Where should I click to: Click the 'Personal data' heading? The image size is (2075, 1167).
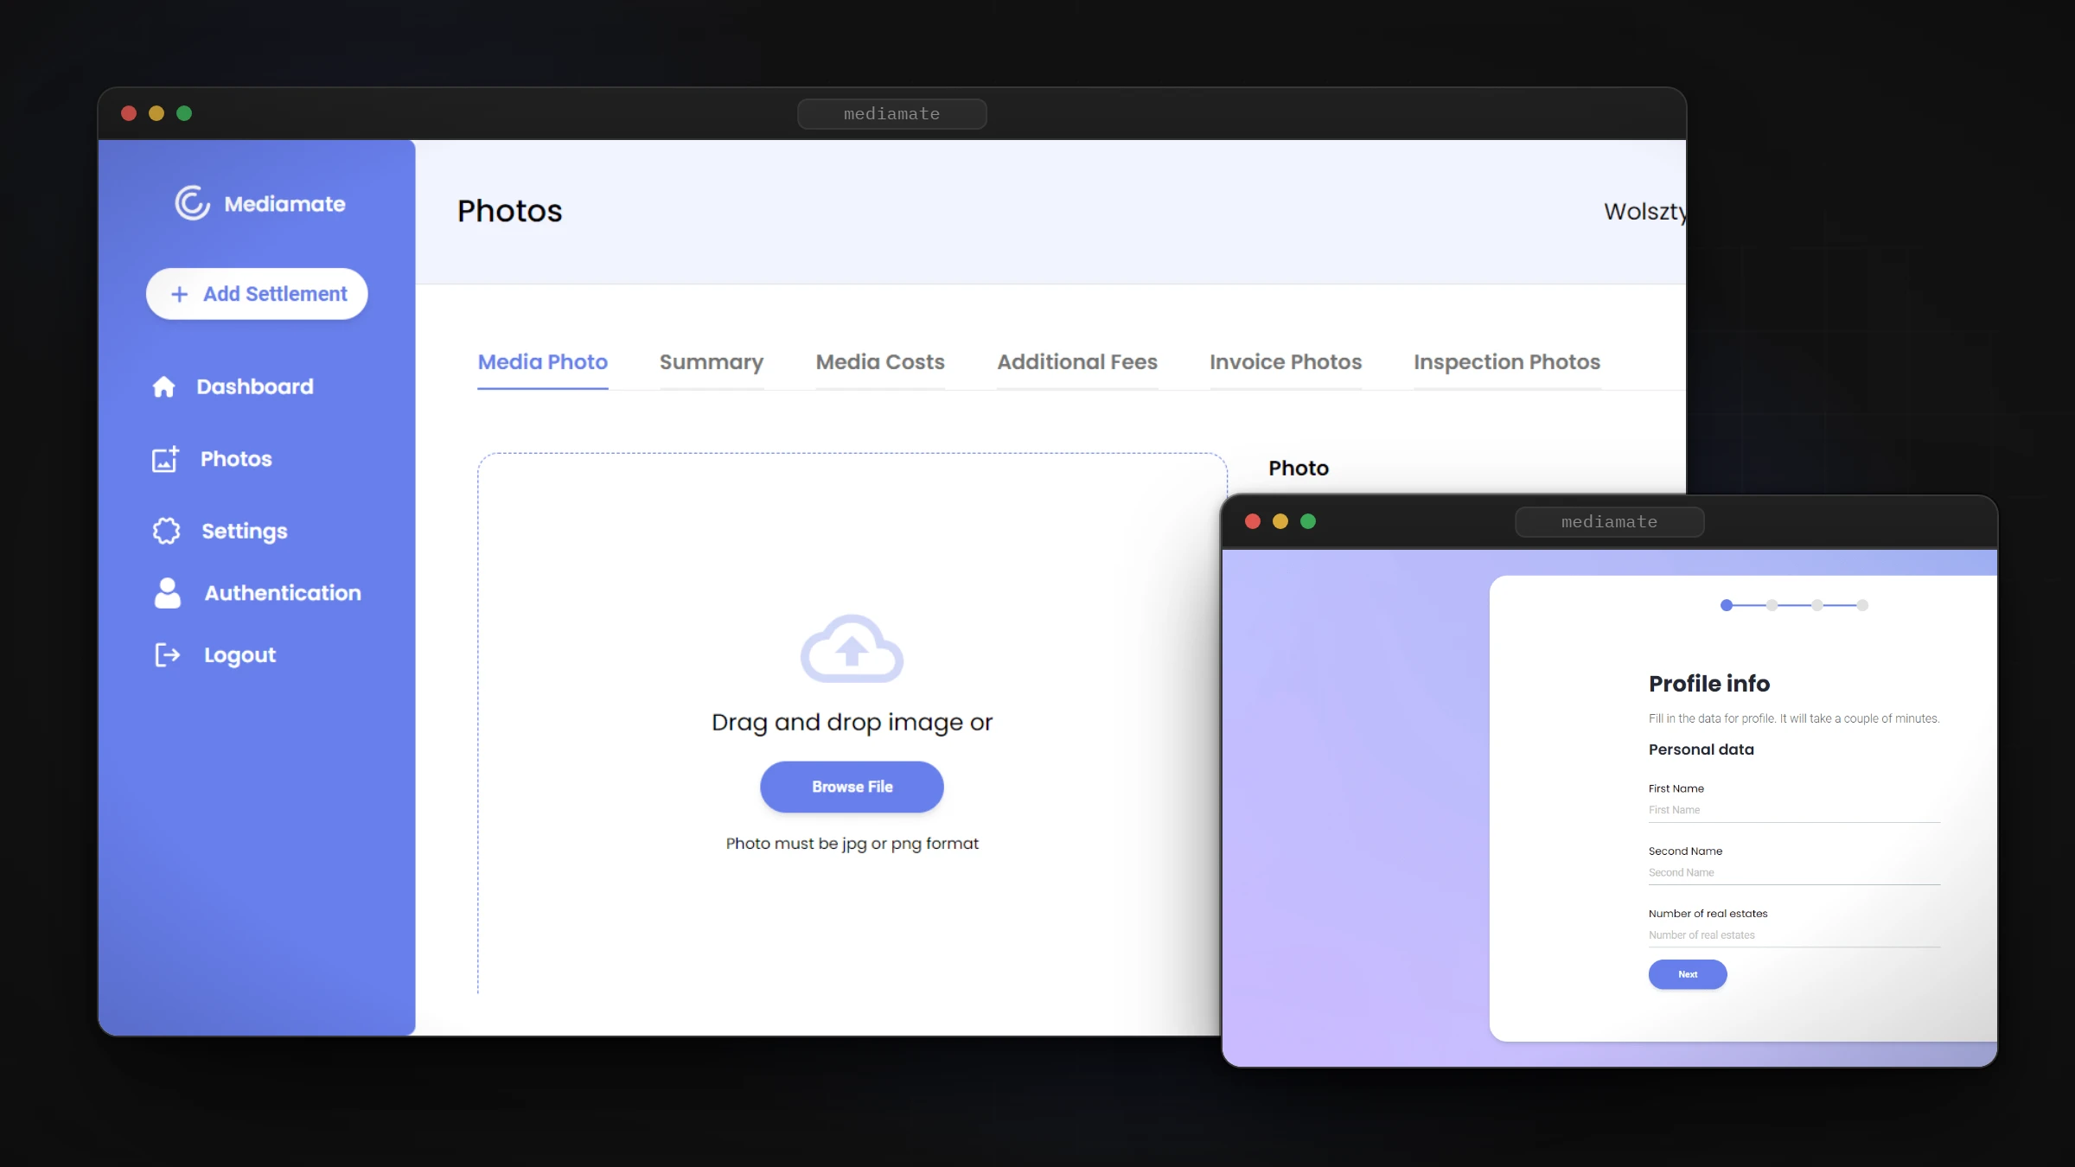1701,749
